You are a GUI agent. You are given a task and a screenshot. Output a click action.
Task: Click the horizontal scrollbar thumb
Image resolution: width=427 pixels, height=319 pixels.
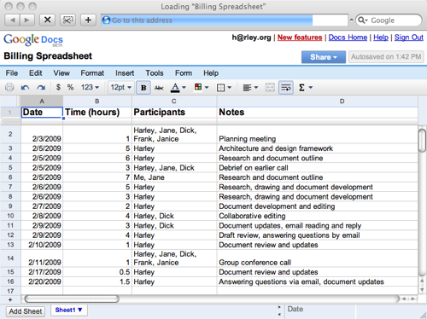tap(72, 299)
